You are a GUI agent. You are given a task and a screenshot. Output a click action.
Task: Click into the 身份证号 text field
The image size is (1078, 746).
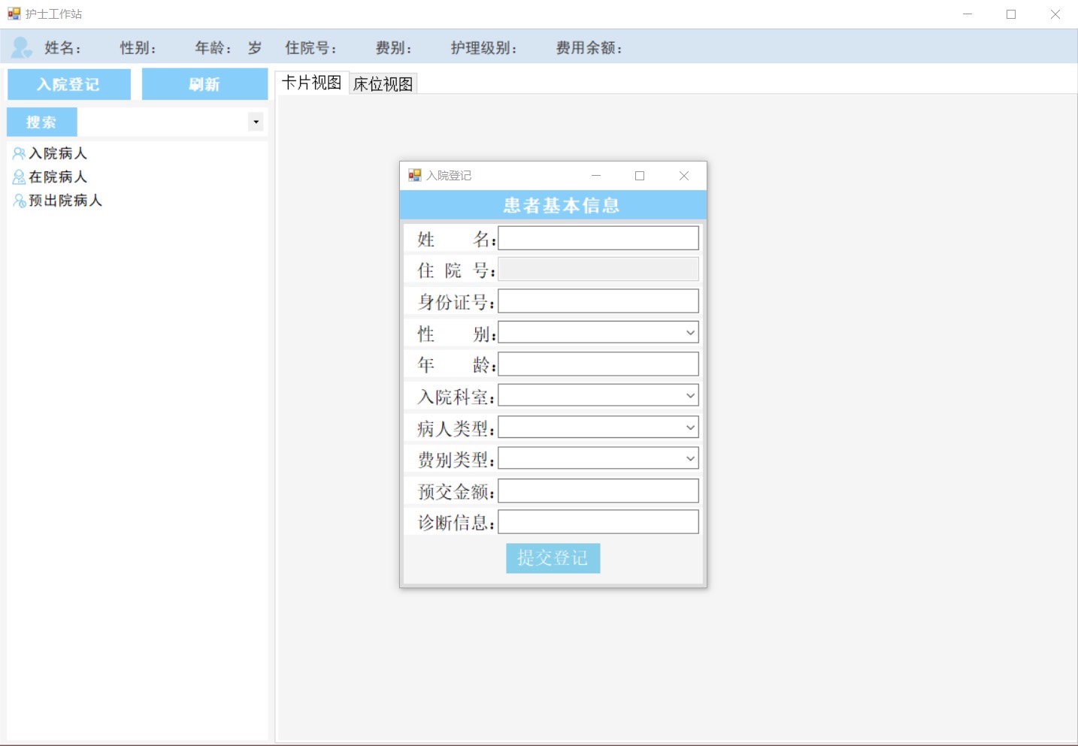coord(598,301)
